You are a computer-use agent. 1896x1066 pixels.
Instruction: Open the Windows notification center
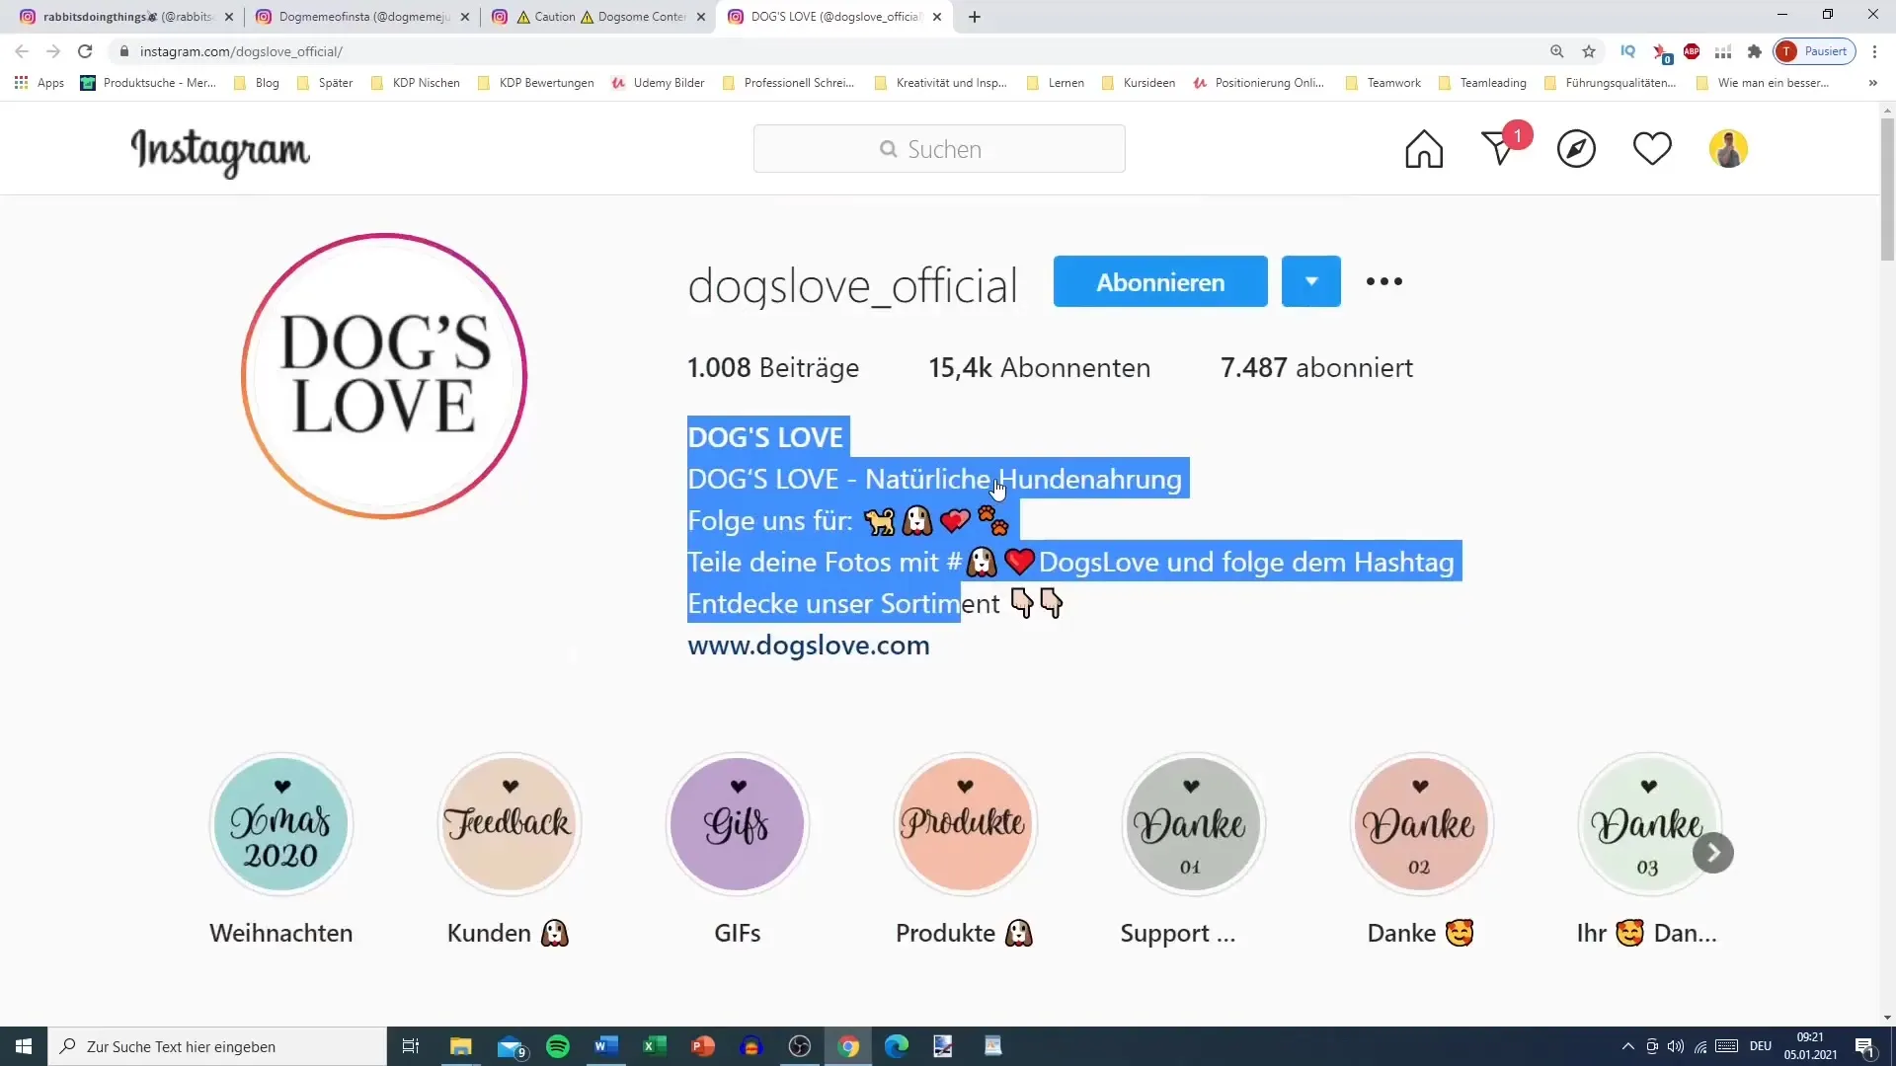[1864, 1046]
